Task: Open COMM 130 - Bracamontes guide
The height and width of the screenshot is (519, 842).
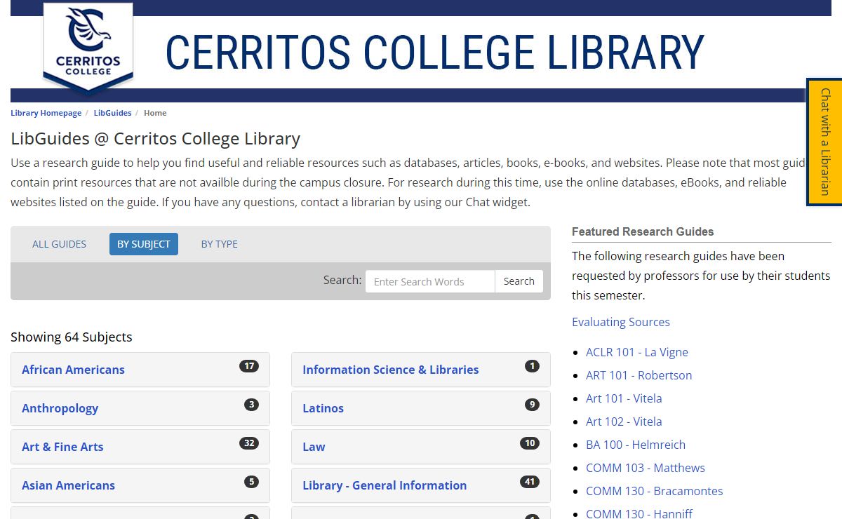Action: coord(655,491)
